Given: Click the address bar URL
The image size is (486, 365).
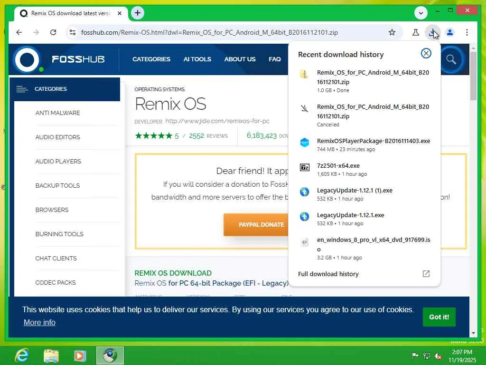Looking at the screenshot, I should 209,32.
